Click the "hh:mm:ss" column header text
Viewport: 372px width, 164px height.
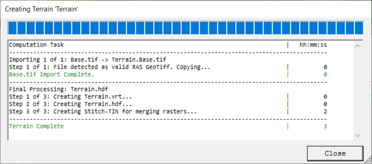[313, 45]
